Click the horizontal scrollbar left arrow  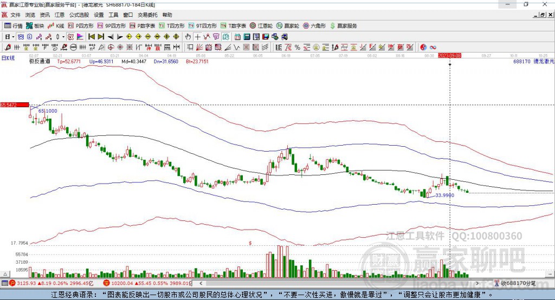(201, 283)
